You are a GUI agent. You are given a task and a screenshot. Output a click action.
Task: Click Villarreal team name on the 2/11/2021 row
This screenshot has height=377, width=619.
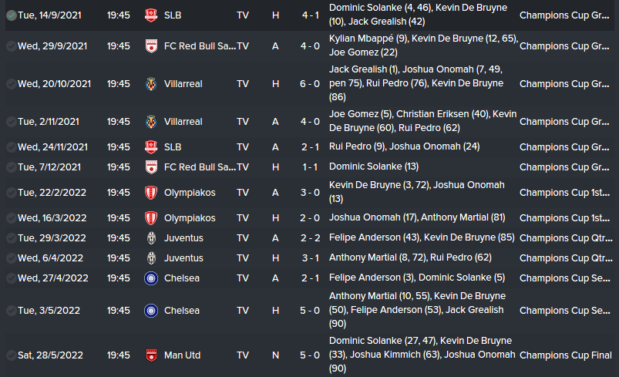pyautogui.click(x=183, y=122)
